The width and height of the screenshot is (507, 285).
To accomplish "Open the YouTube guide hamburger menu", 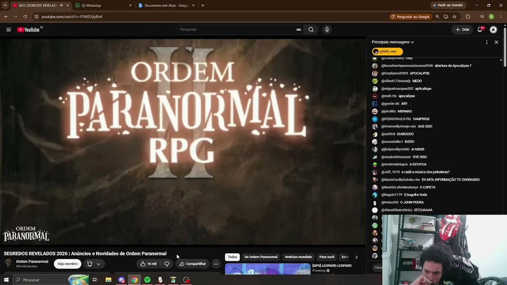I will (x=8, y=29).
